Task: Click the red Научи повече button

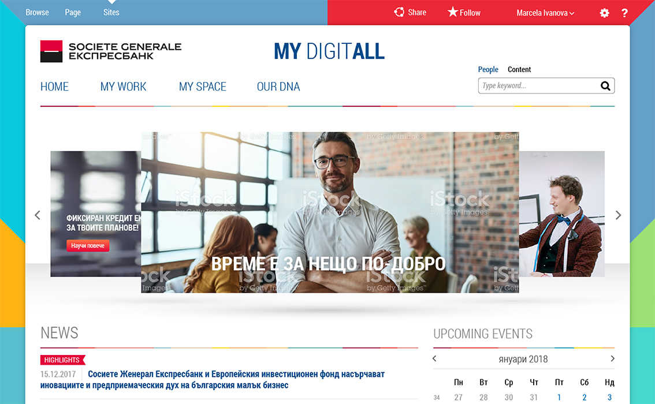Action: 88,246
